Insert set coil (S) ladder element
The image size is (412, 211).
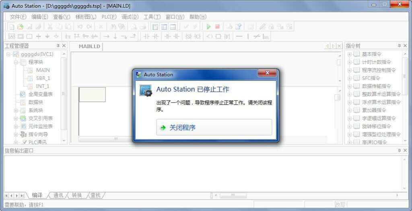point(189,37)
